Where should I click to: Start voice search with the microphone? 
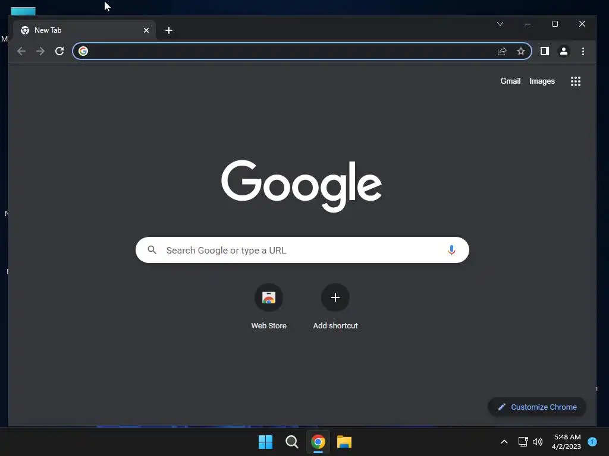(451, 250)
